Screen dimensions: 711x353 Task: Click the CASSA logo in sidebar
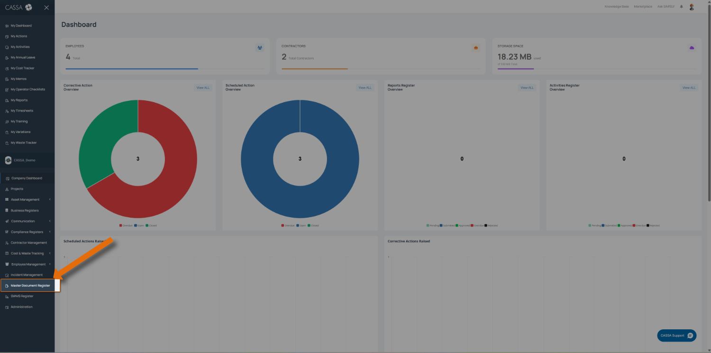[x=18, y=7]
